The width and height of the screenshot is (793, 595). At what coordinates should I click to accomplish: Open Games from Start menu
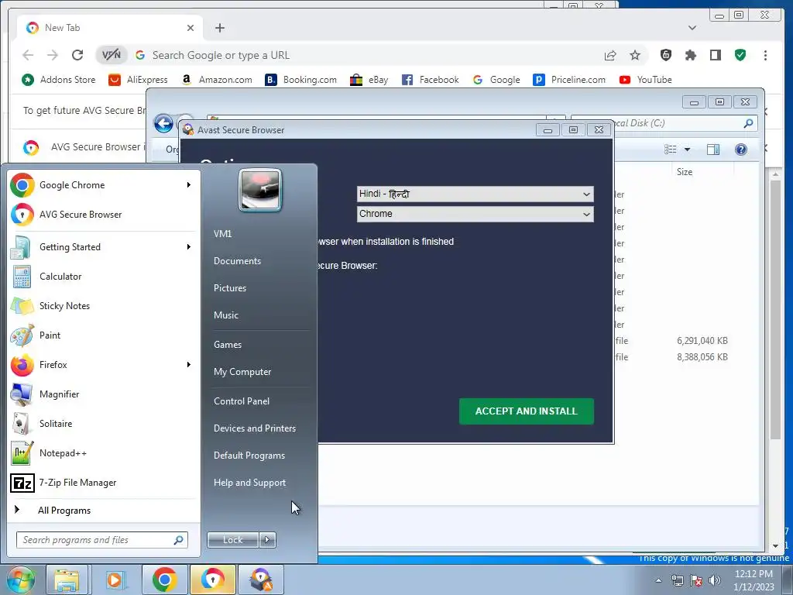(228, 345)
